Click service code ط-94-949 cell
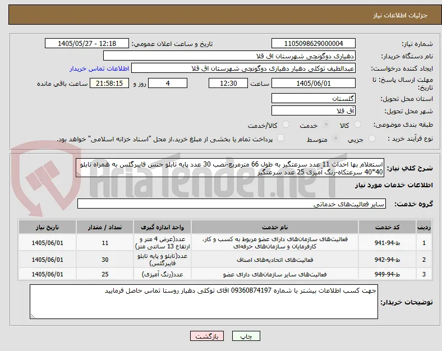This screenshot has height=351, width=442. tap(388, 274)
